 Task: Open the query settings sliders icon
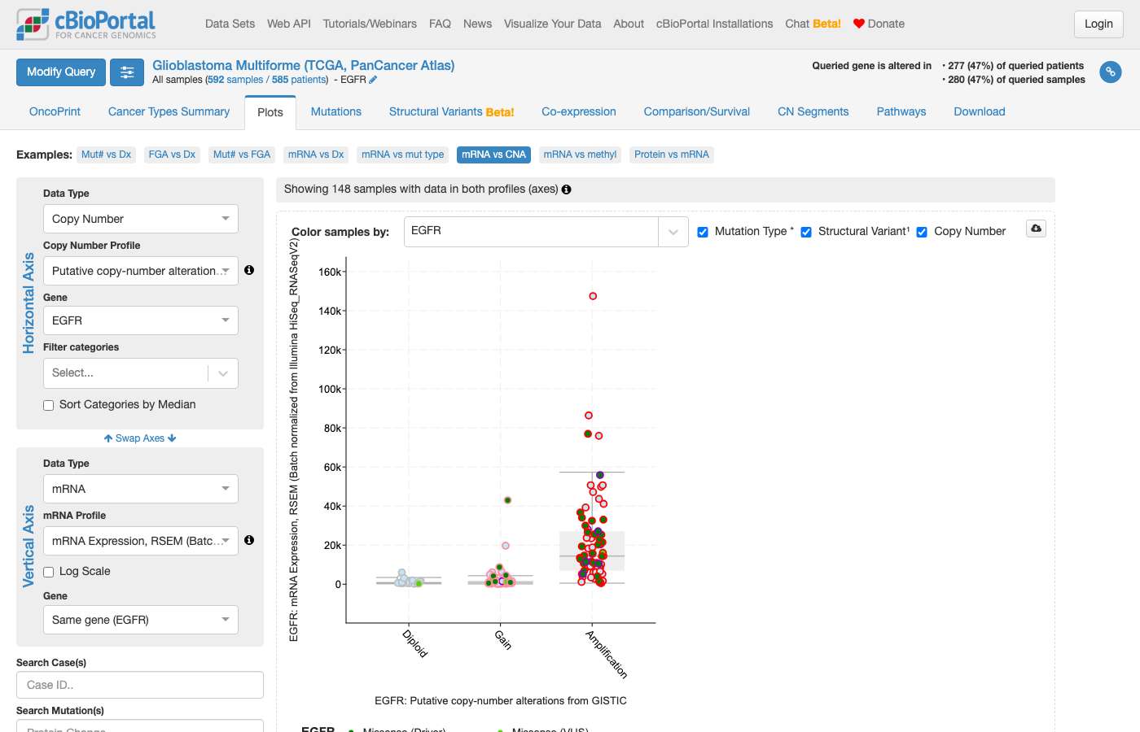click(127, 72)
